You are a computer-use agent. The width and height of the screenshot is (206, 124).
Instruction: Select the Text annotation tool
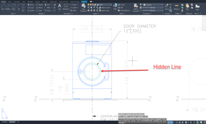pyautogui.click(x=60, y=6)
